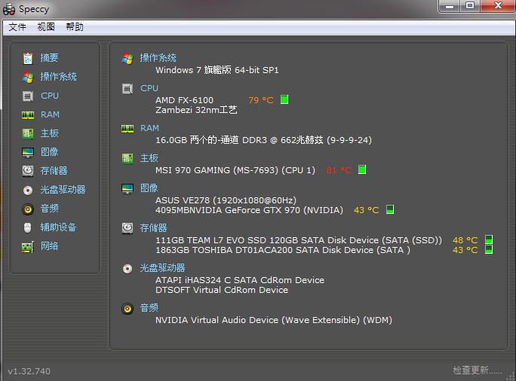The width and height of the screenshot is (516, 381).
Task: Click green indicator next to motherboard 81 °C
Action: 362,170
